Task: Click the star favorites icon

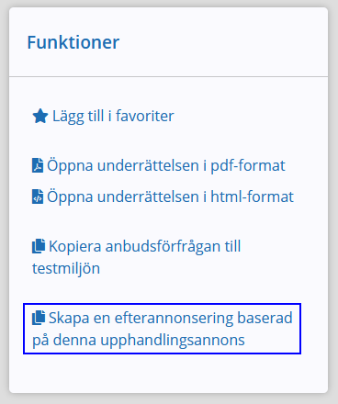Action: (40, 117)
